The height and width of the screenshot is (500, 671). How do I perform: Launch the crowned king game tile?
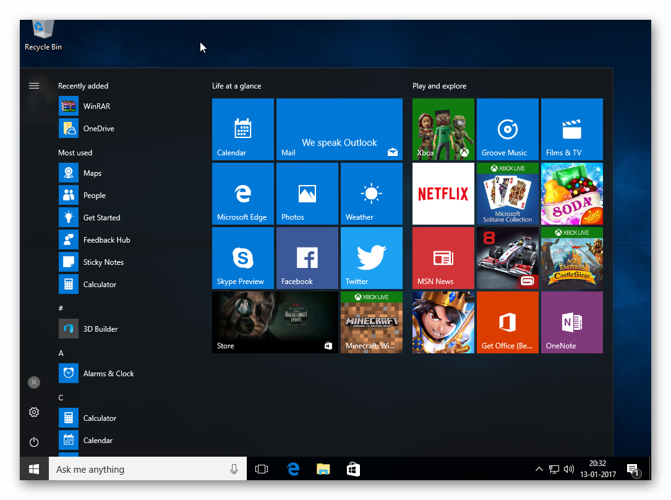pyautogui.click(x=443, y=322)
